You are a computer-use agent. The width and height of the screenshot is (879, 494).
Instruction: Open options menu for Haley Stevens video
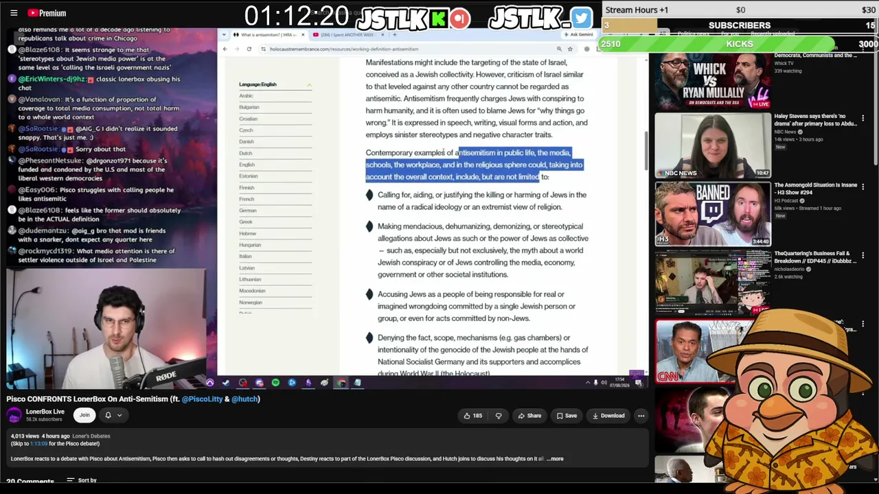coord(863,118)
